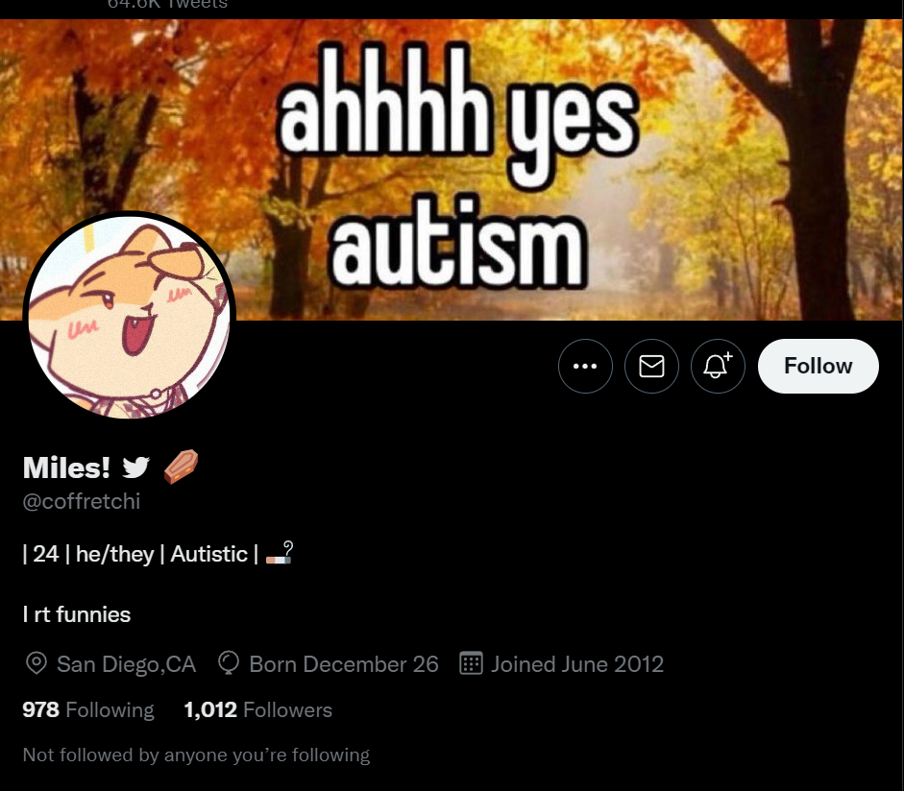904x791 pixels.
Task: Click the birthday balloon icon
Action: (229, 663)
